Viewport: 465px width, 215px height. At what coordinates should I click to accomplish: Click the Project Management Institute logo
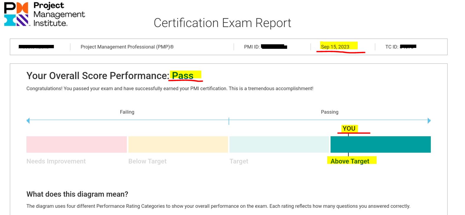[x=44, y=14]
